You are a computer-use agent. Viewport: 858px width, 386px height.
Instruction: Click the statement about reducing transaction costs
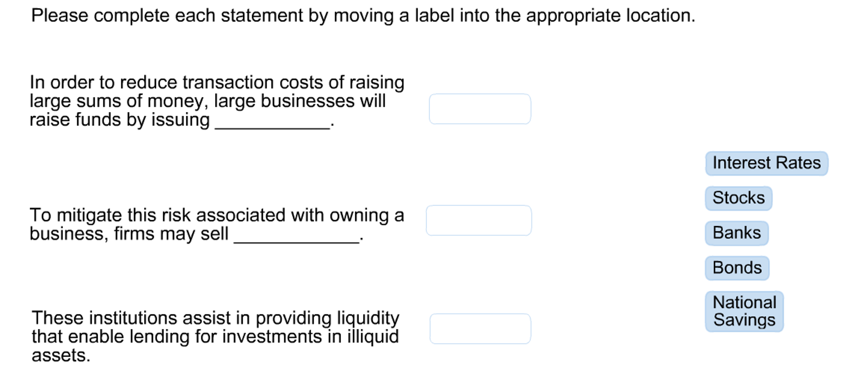click(216, 101)
